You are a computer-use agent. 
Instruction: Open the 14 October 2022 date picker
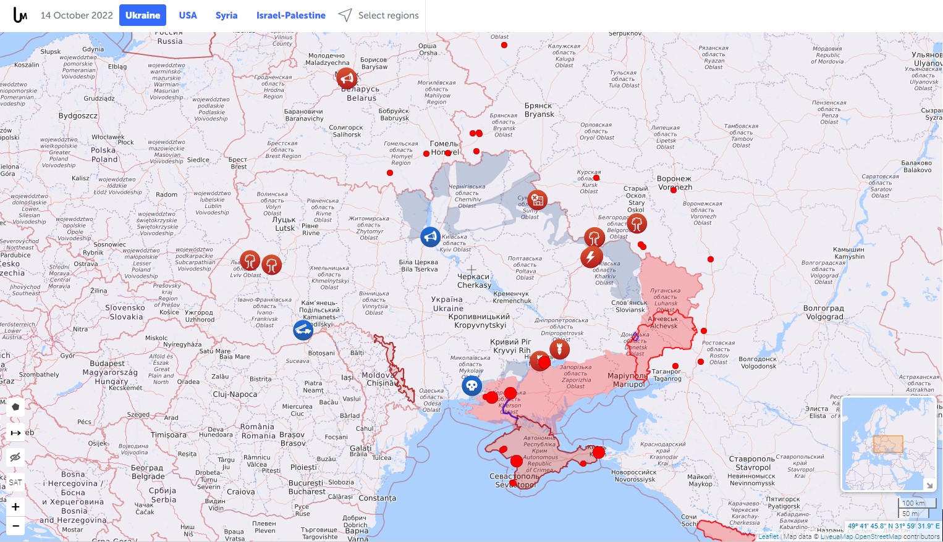click(x=77, y=15)
